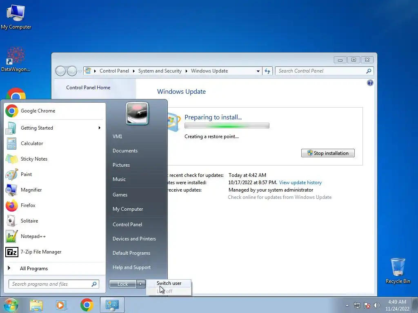Click the Control Panel search magnifier
The image size is (418, 313).
tap(369, 71)
